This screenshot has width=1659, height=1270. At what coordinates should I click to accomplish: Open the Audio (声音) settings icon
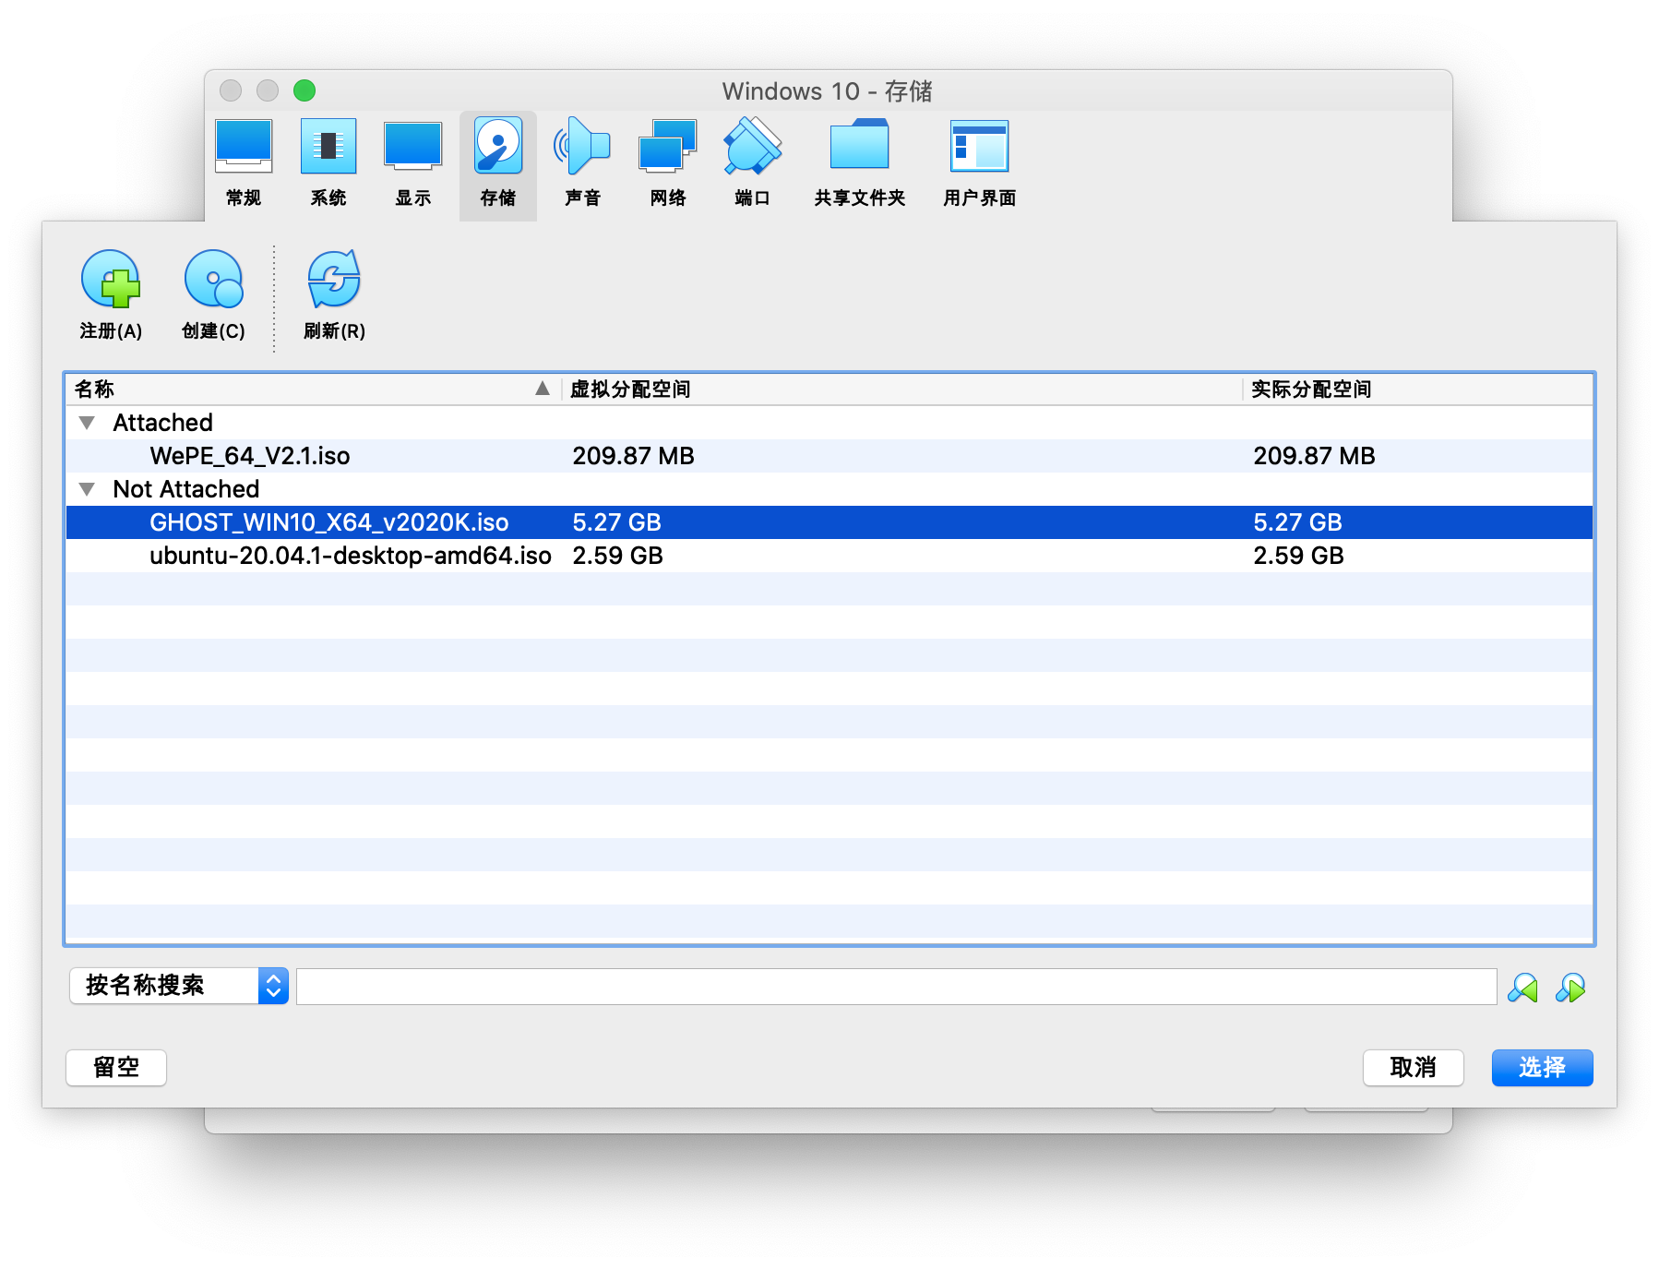click(582, 148)
